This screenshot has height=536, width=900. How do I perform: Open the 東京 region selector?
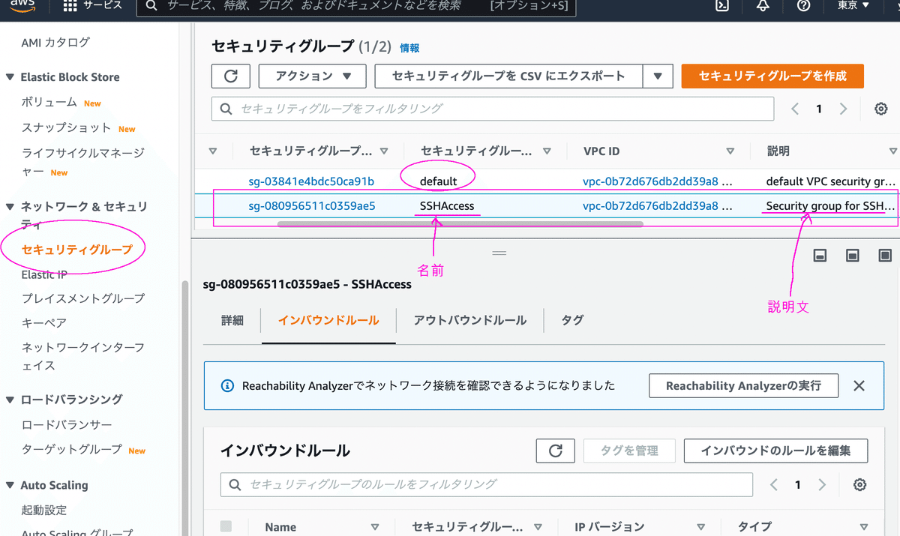853,5
